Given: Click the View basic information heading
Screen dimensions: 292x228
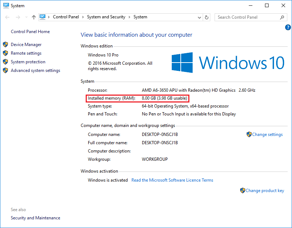Looking at the screenshot, I should click(x=136, y=35).
